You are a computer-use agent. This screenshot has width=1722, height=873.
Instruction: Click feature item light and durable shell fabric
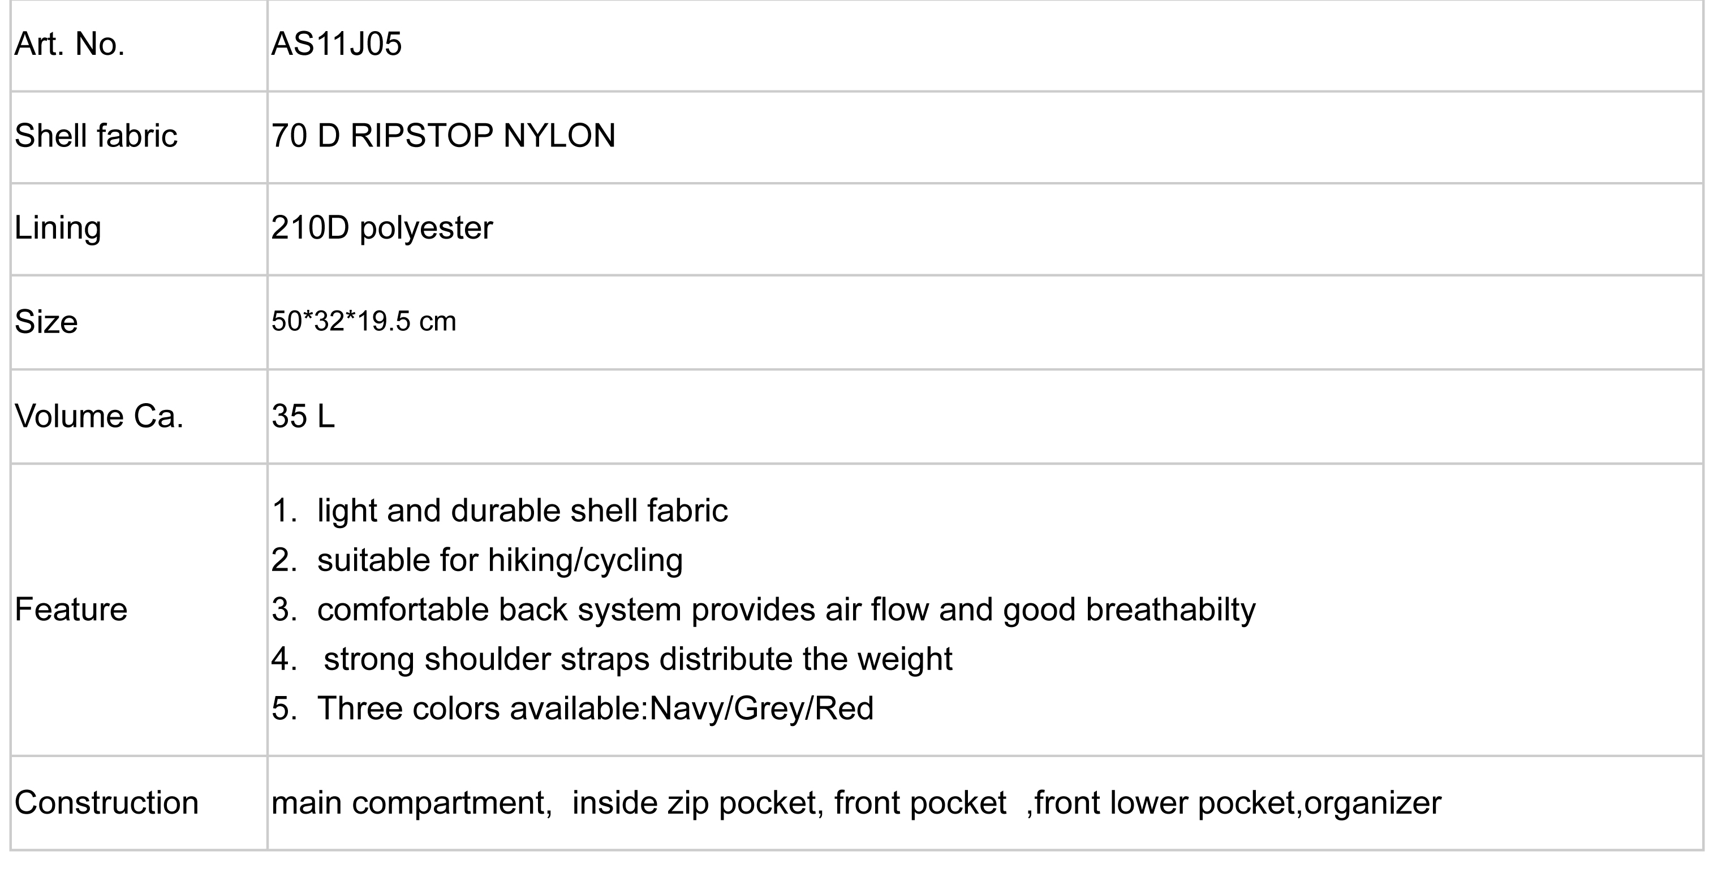522,511
